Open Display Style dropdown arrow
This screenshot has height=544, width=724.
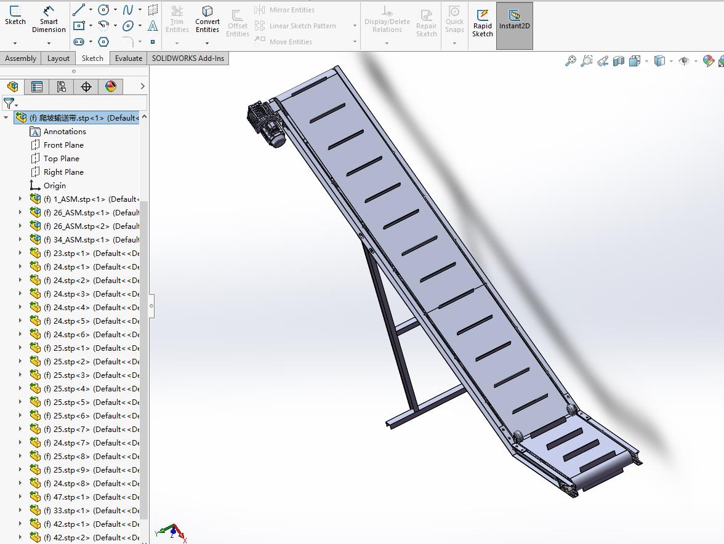pos(671,61)
